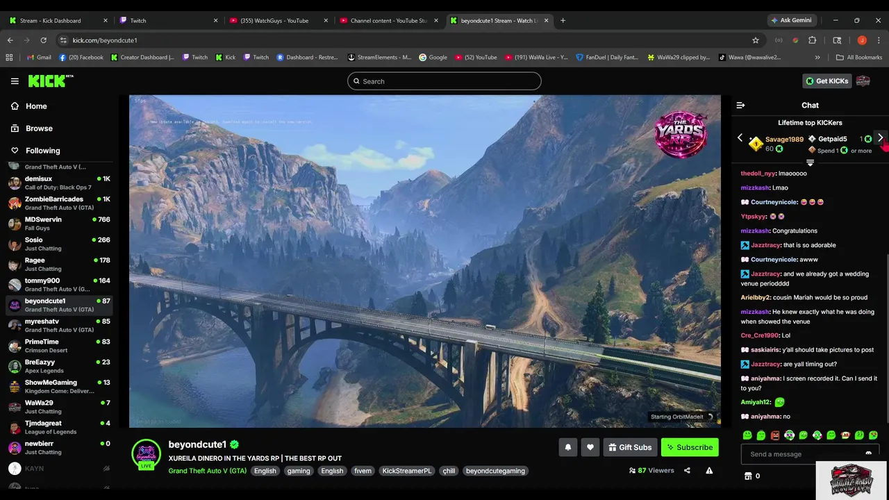Open the Kick hamburger sidebar menu
Viewport: 889px width, 500px height.
point(15,81)
